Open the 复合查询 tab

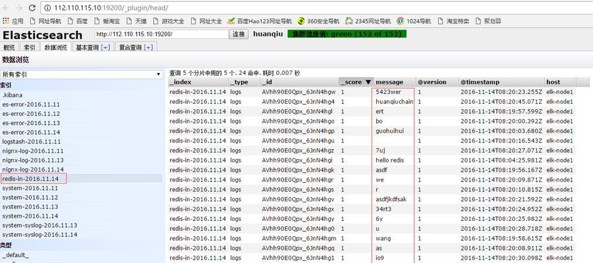pos(130,47)
